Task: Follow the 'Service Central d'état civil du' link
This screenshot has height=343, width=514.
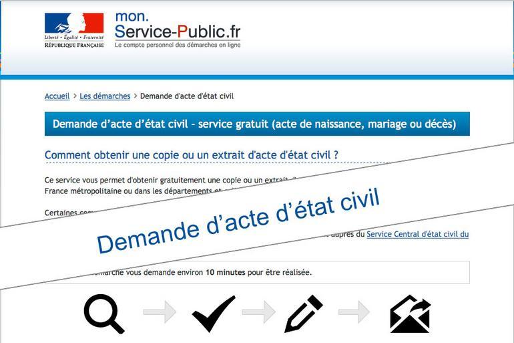Action: [x=418, y=234]
